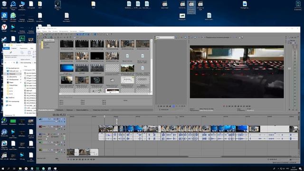The image size is (304, 171).
Task: Select the highlighted all-media bin in media tree
Action: pos(48,40)
